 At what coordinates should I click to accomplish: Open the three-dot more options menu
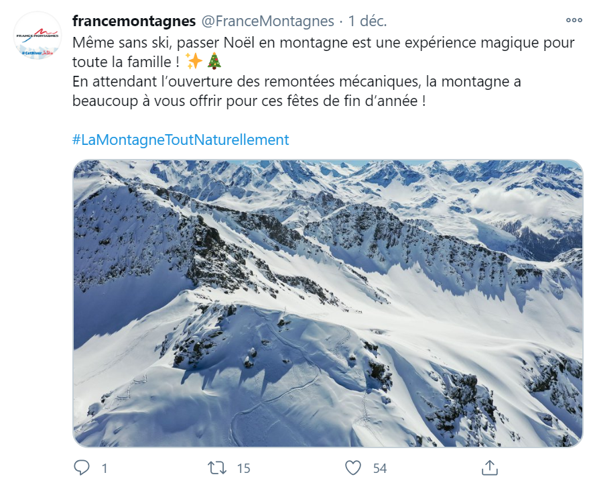point(574,20)
